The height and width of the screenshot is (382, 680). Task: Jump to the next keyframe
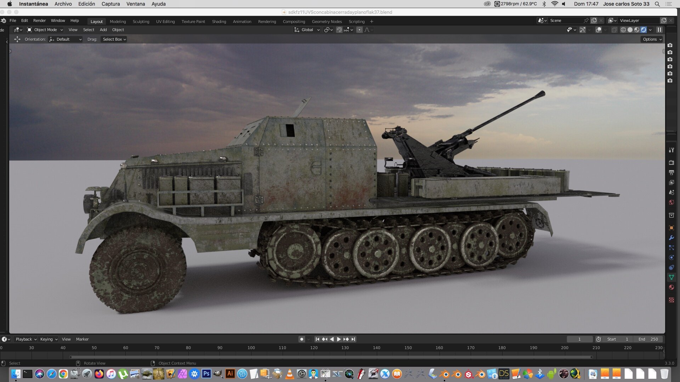coord(346,339)
